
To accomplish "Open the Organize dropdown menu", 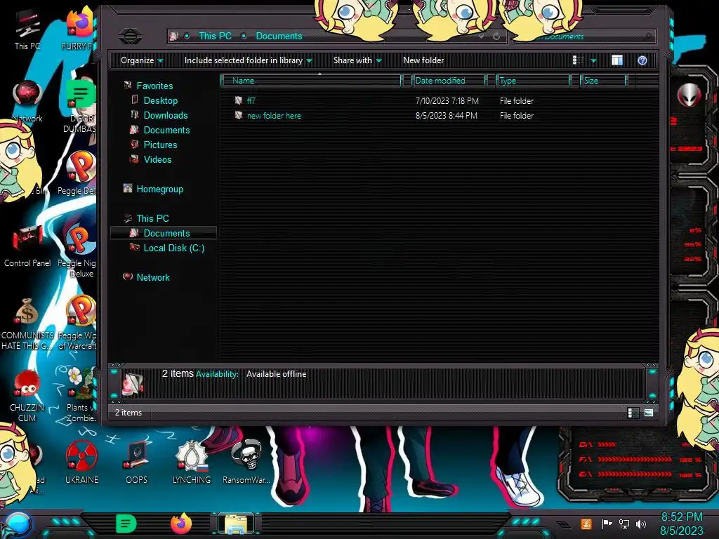I will click(142, 60).
